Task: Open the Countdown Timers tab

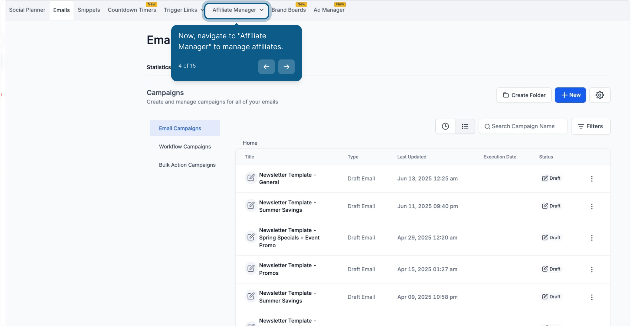Action: (x=132, y=10)
